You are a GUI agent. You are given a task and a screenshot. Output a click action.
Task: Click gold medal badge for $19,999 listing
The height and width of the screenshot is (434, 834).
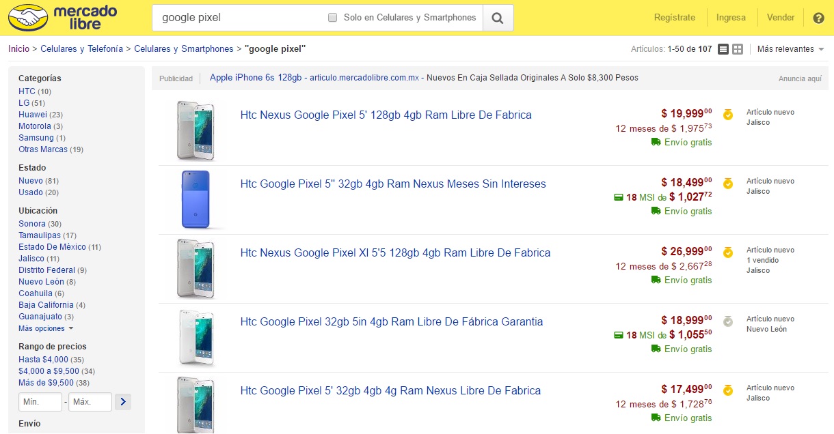pos(728,115)
